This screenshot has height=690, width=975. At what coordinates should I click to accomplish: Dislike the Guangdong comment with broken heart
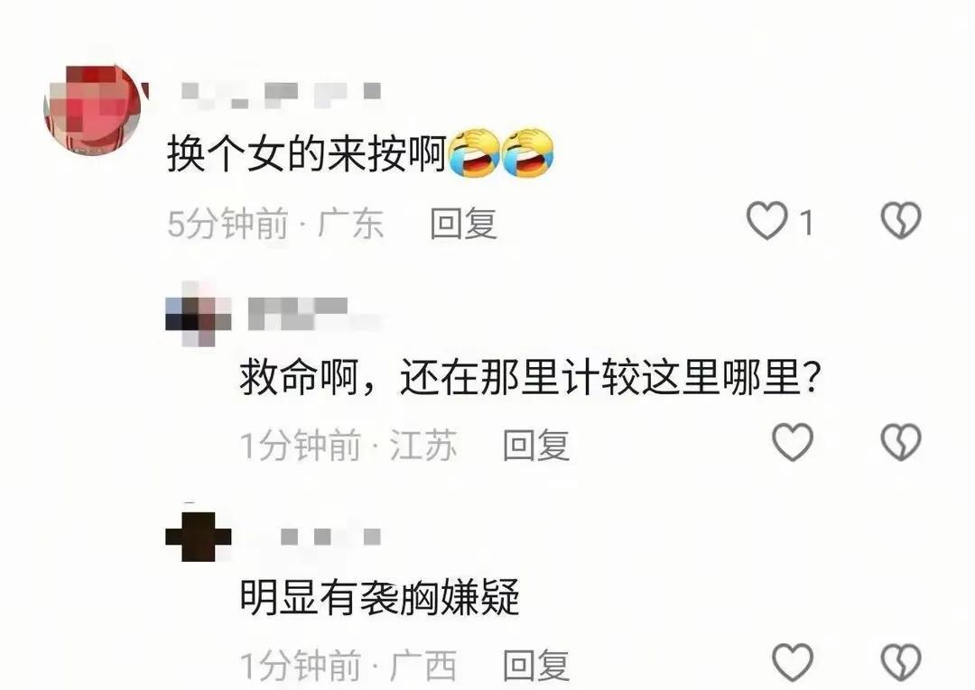pyautogui.click(x=901, y=220)
